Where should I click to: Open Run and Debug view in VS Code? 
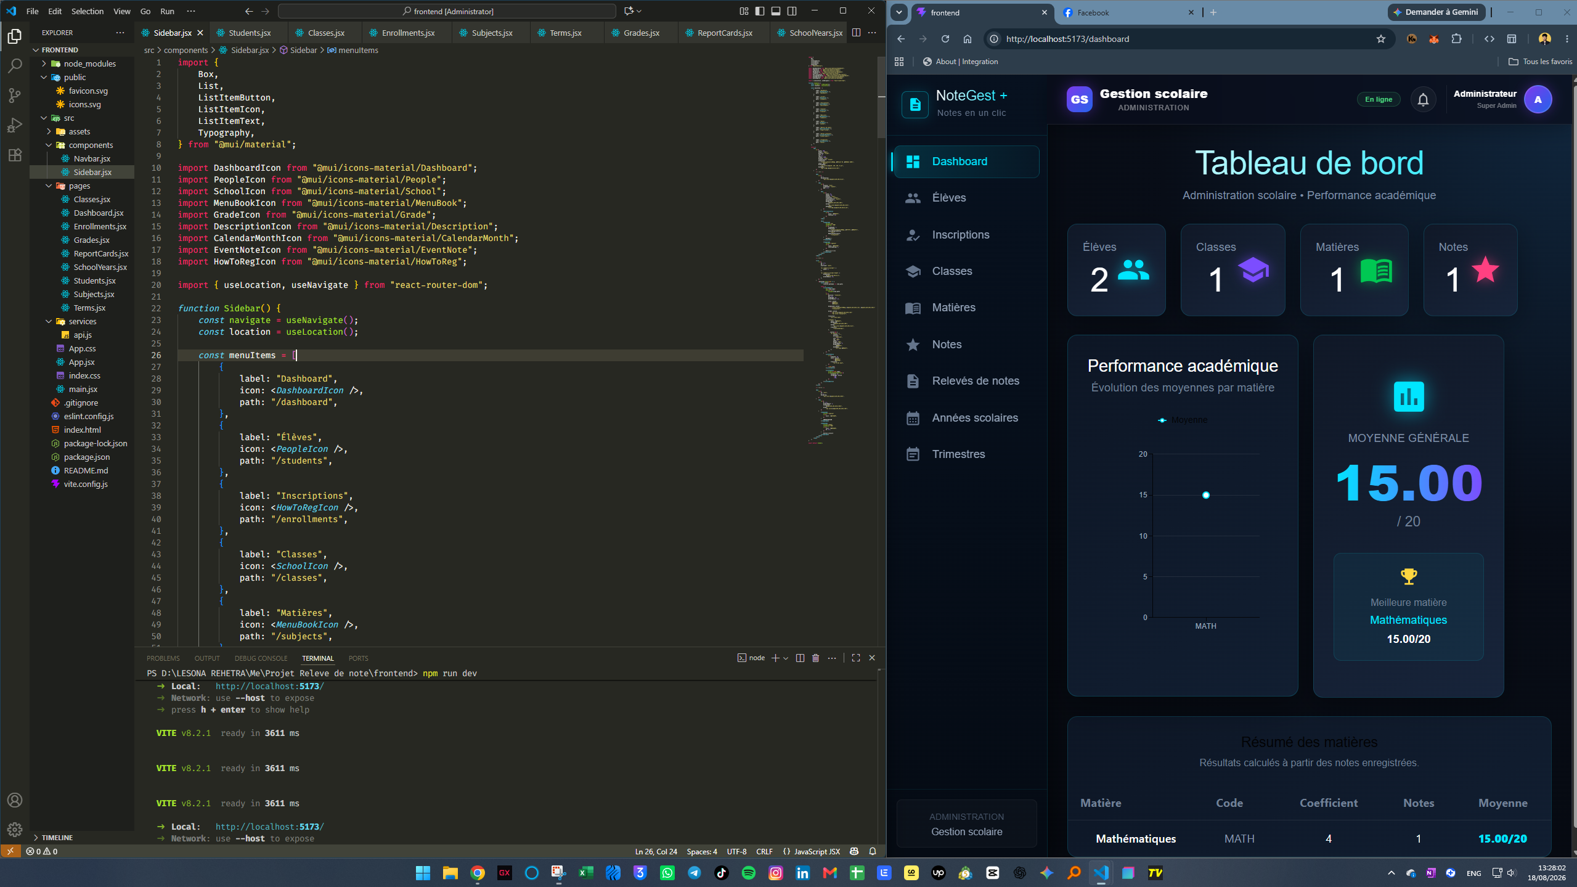pos(15,125)
